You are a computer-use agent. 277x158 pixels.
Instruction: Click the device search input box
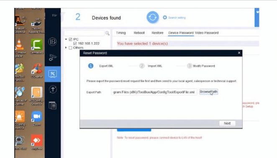tap(84, 33)
